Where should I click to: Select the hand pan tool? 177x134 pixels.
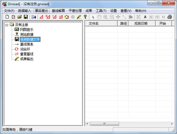pyautogui.click(x=99, y=17)
